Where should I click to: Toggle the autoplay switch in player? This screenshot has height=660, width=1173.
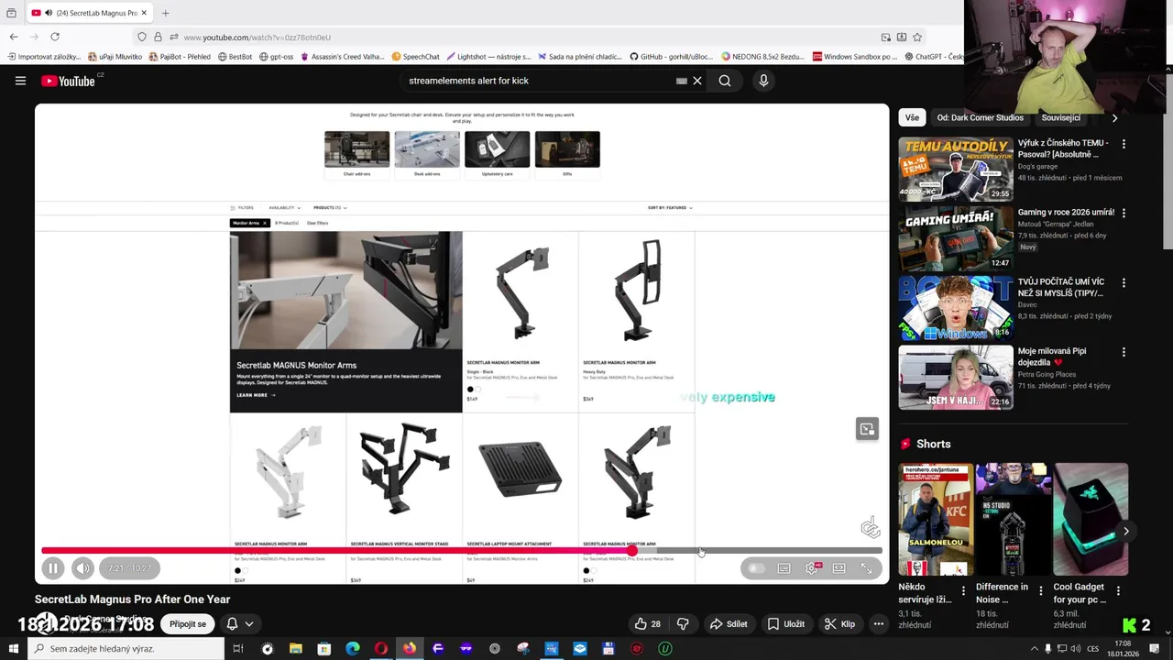point(755,568)
